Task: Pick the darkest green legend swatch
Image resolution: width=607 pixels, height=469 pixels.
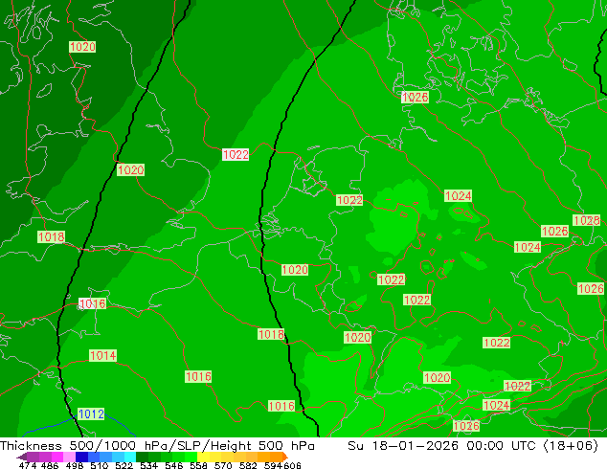Action: (x=142, y=457)
